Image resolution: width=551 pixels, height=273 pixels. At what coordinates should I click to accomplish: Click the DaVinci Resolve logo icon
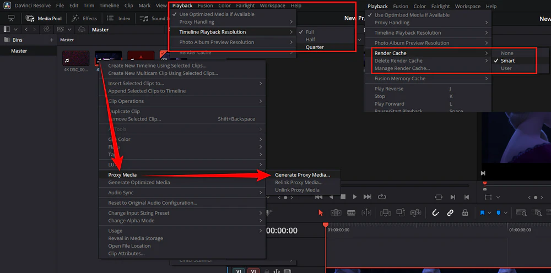point(7,6)
